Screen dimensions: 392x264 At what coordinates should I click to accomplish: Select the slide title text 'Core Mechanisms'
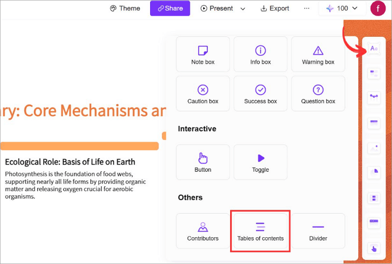(x=85, y=111)
